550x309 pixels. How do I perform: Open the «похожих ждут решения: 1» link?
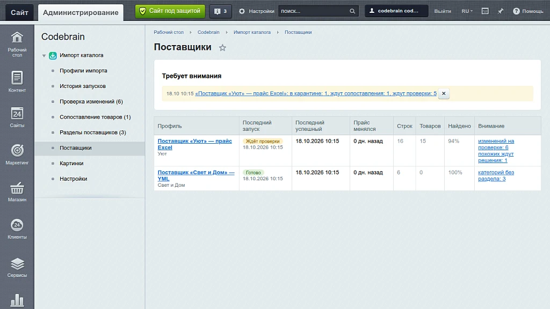(x=496, y=157)
